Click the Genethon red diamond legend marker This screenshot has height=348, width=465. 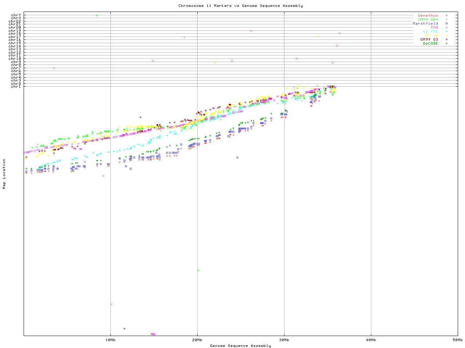coord(446,16)
